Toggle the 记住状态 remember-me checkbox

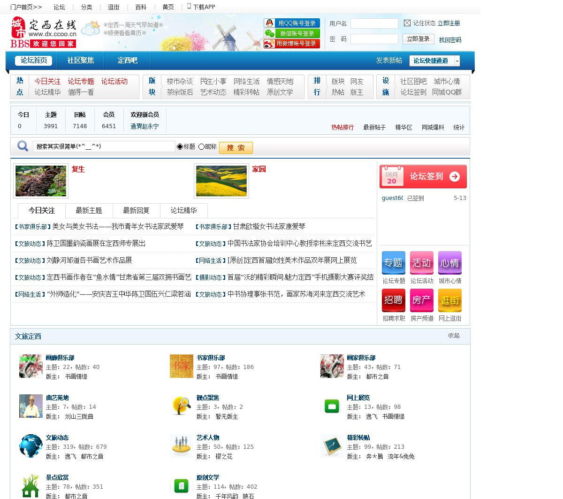pyautogui.click(x=407, y=23)
